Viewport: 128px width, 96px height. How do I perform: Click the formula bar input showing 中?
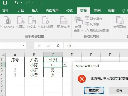96,46
